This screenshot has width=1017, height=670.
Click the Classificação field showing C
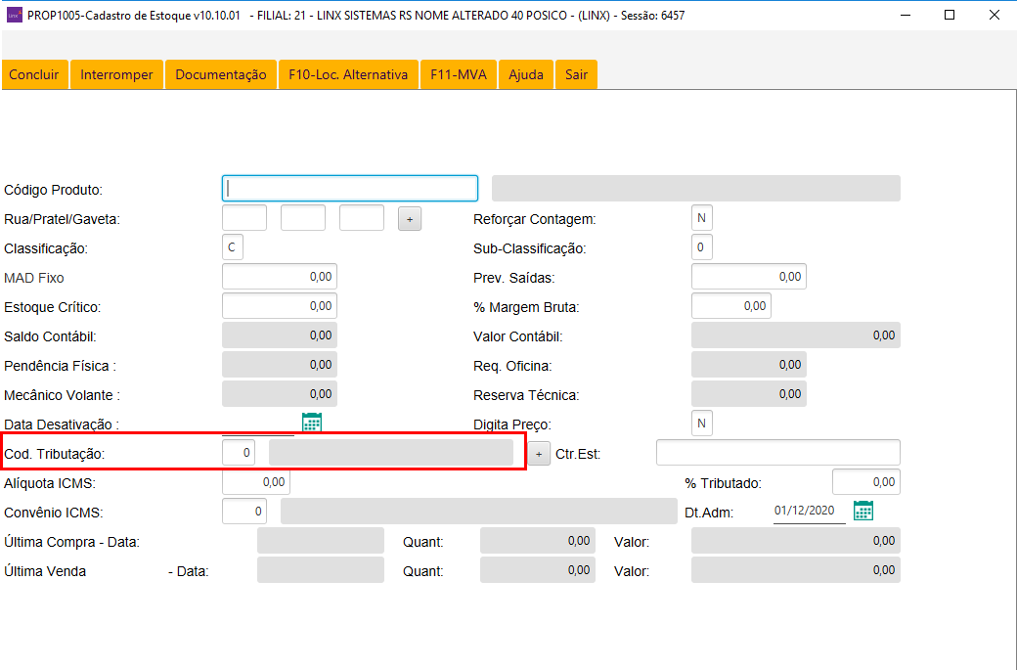point(232,247)
